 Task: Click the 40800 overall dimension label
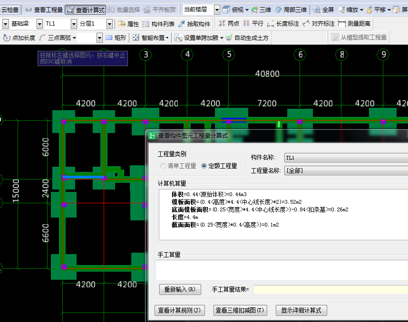tap(267, 74)
